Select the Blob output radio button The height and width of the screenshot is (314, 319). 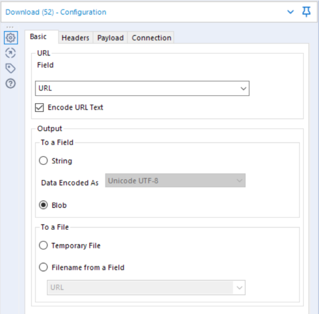tap(43, 205)
